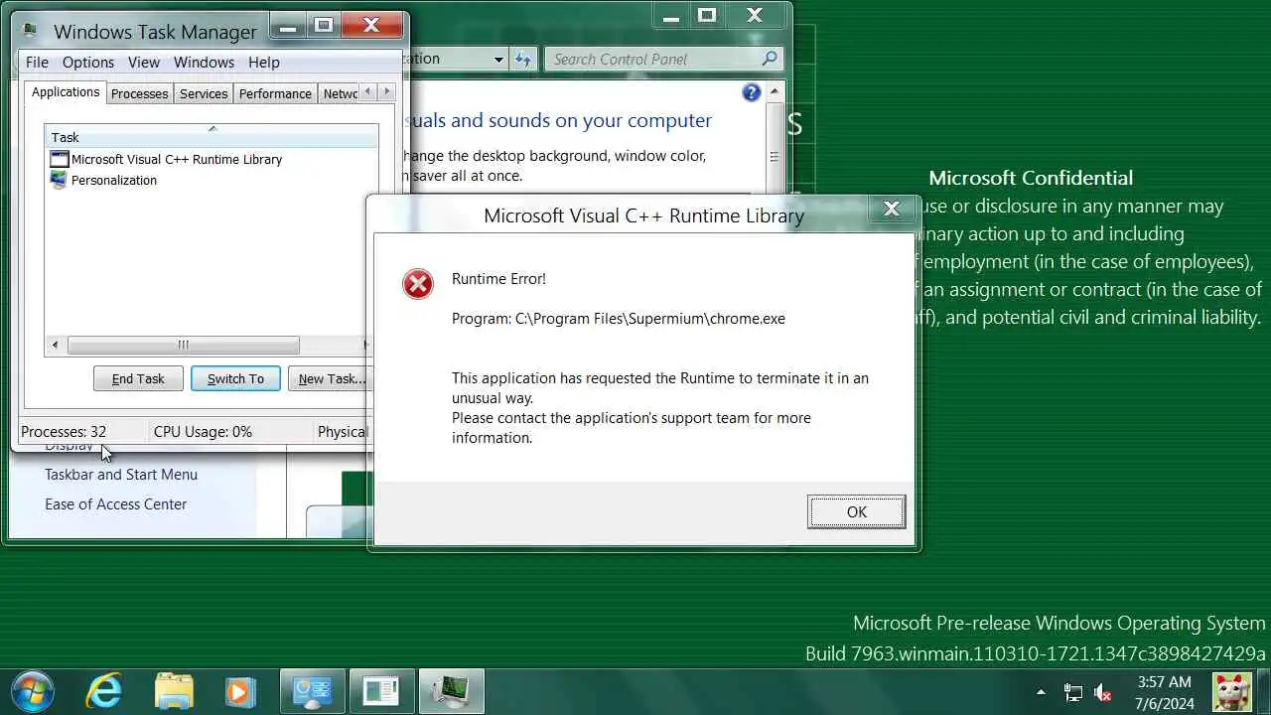This screenshot has width=1271, height=715.
Task: Maximize the Windows Task Manager window
Action: (x=323, y=26)
